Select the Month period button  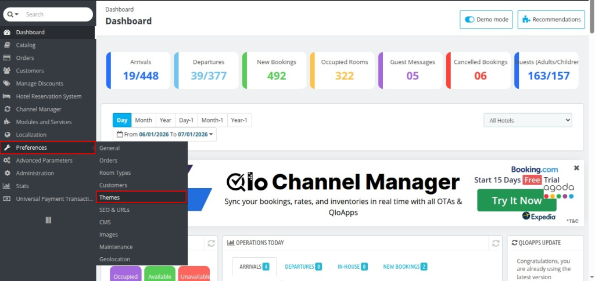[x=144, y=120]
